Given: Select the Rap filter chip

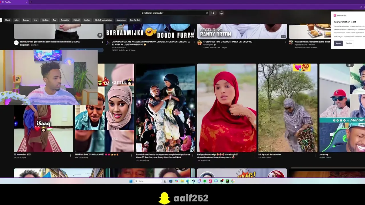Looking at the screenshot, I should click(54, 20).
